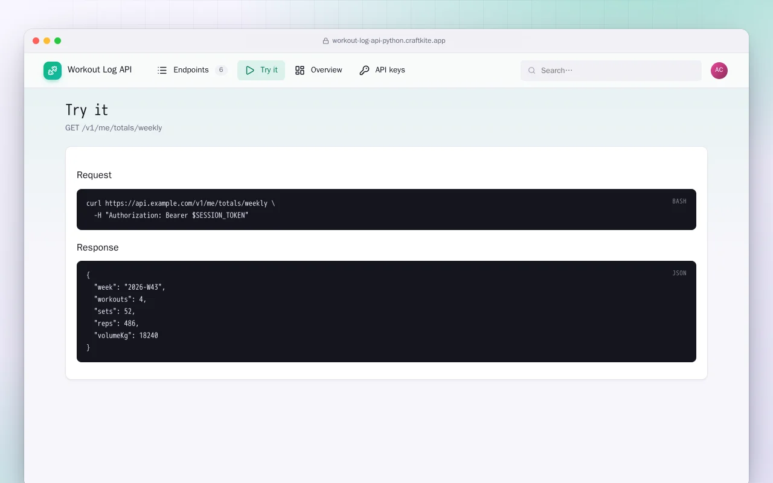Click the BASH language label

click(x=679, y=202)
